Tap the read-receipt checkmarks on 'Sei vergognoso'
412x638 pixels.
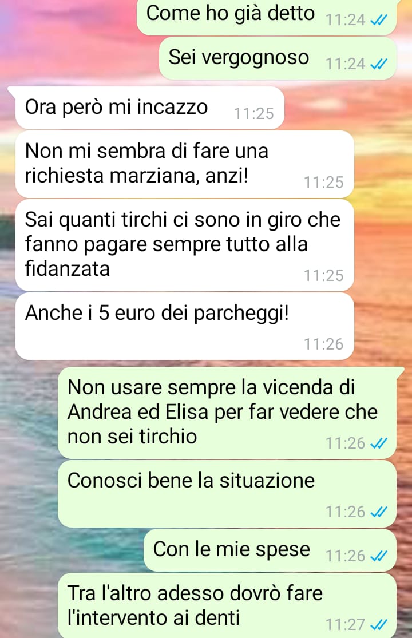click(378, 64)
